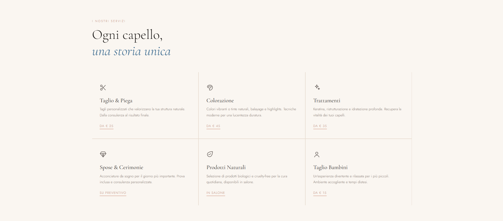Open the 'DA € 25' price link

pyautogui.click(x=107, y=126)
